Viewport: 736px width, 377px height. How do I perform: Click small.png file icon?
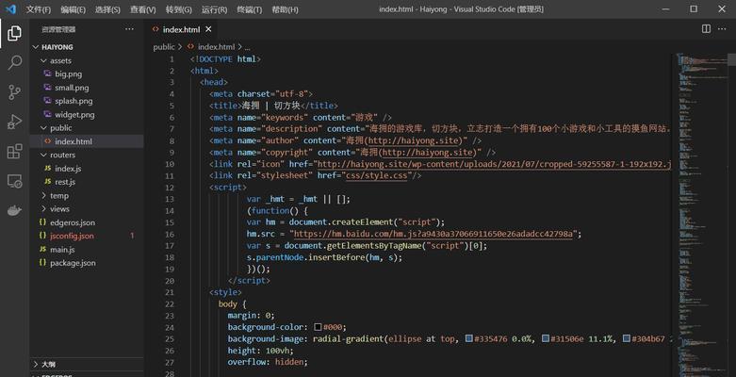click(47, 88)
